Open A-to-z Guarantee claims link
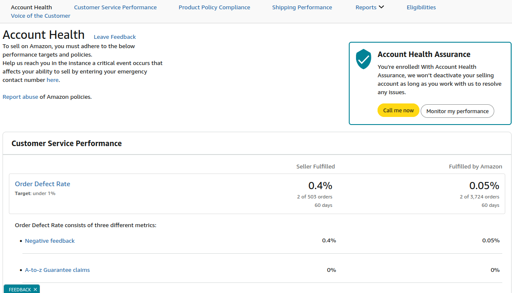Screen dimensions: 512x293 [x=57, y=270]
